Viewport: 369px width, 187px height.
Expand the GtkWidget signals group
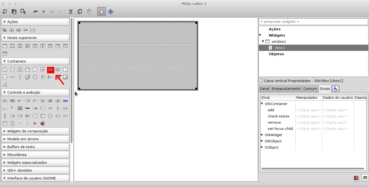click(262, 134)
